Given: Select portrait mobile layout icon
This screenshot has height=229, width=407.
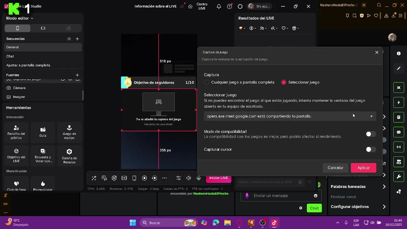Looking at the screenshot, I should click(x=17, y=28).
